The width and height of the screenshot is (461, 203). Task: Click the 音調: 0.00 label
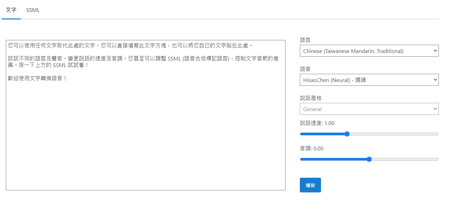[x=311, y=148]
